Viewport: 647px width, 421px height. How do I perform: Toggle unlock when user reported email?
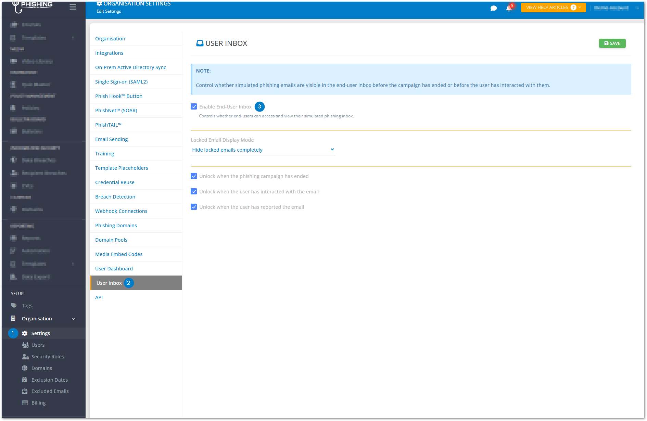(x=194, y=207)
